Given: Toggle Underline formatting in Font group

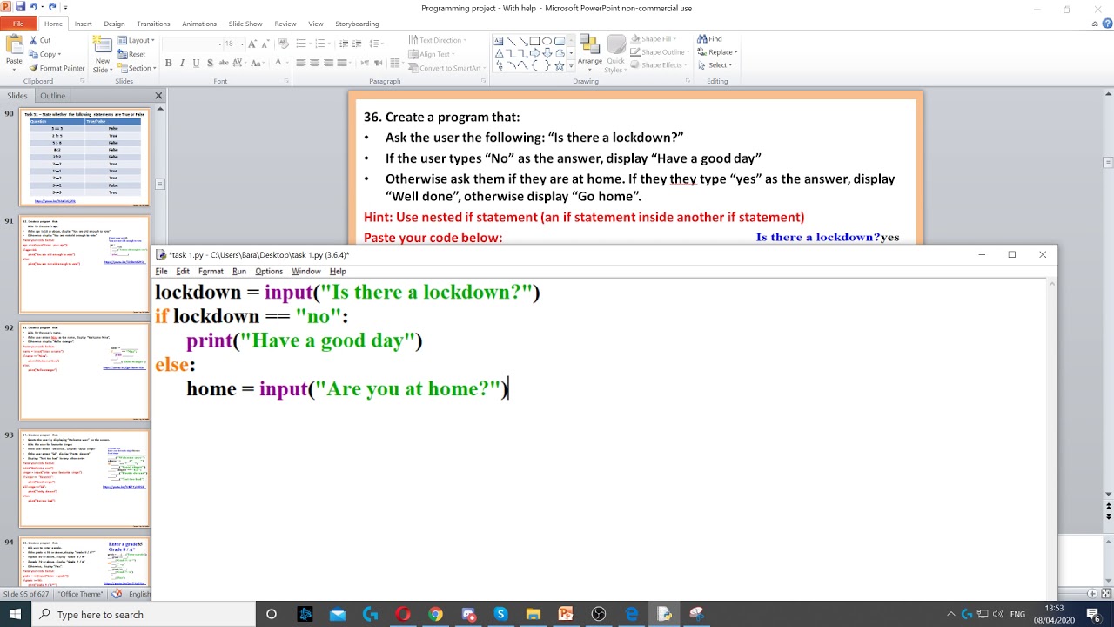Looking at the screenshot, I should point(197,63).
